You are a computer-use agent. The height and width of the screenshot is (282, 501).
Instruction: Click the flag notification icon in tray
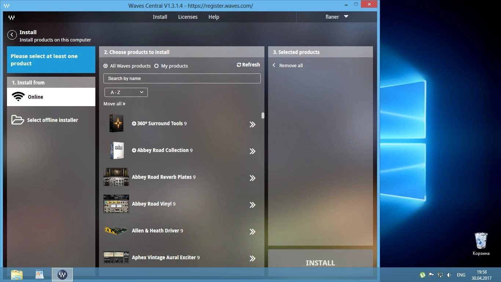(431, 275)
